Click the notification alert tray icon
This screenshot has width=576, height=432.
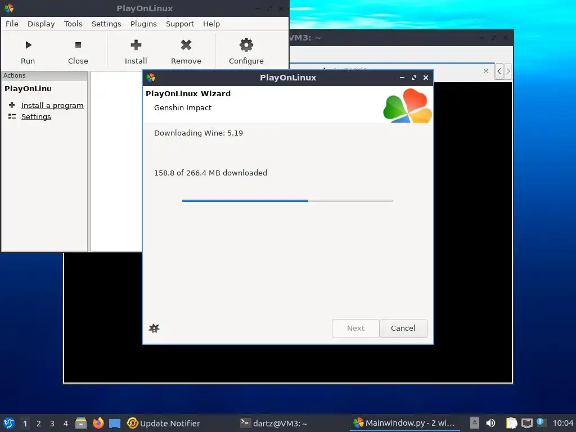[541, 422]
